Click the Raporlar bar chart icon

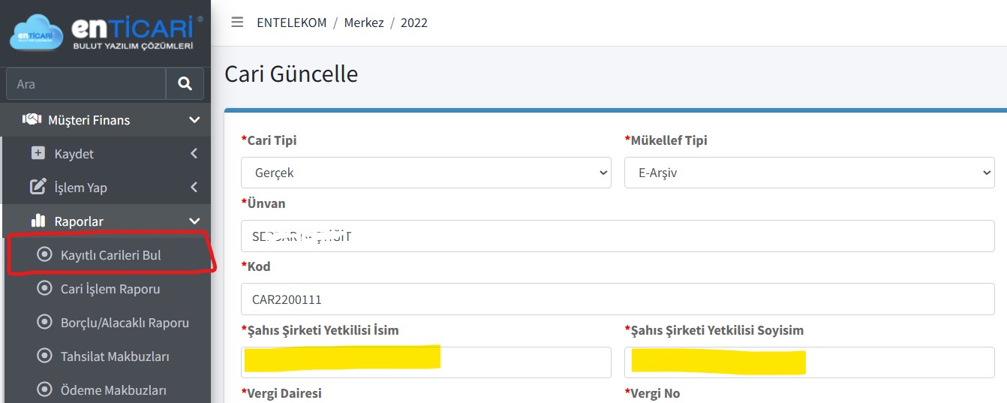38,221
